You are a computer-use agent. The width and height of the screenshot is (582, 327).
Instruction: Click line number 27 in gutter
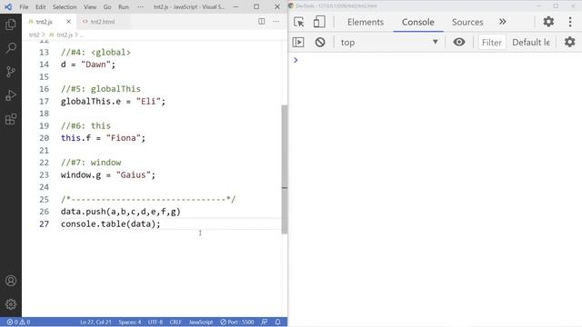[44, 224]
